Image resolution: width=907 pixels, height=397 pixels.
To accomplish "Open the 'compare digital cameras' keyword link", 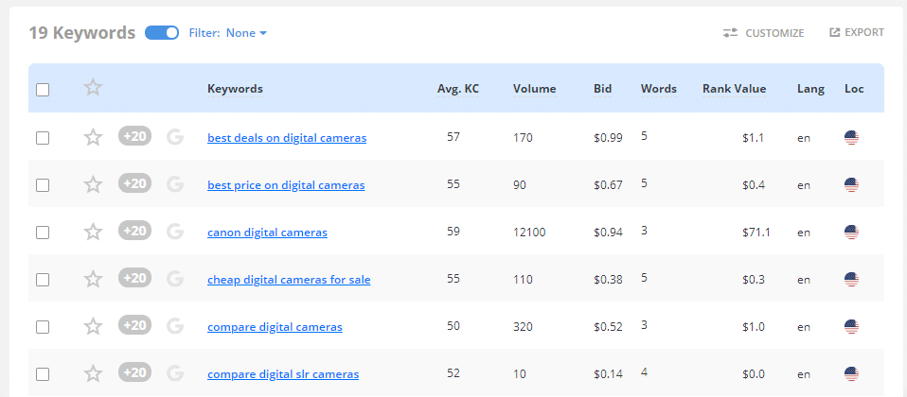I will coord(275,327).
